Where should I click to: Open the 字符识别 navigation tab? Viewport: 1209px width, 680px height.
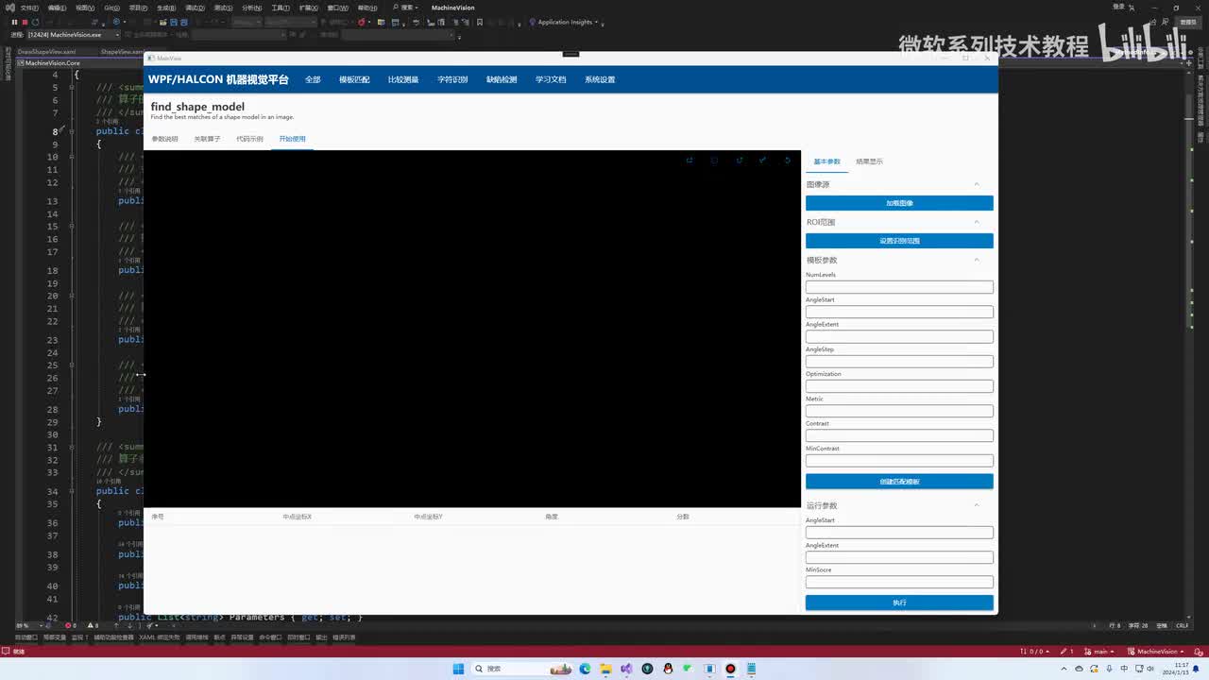coord(452,79)
